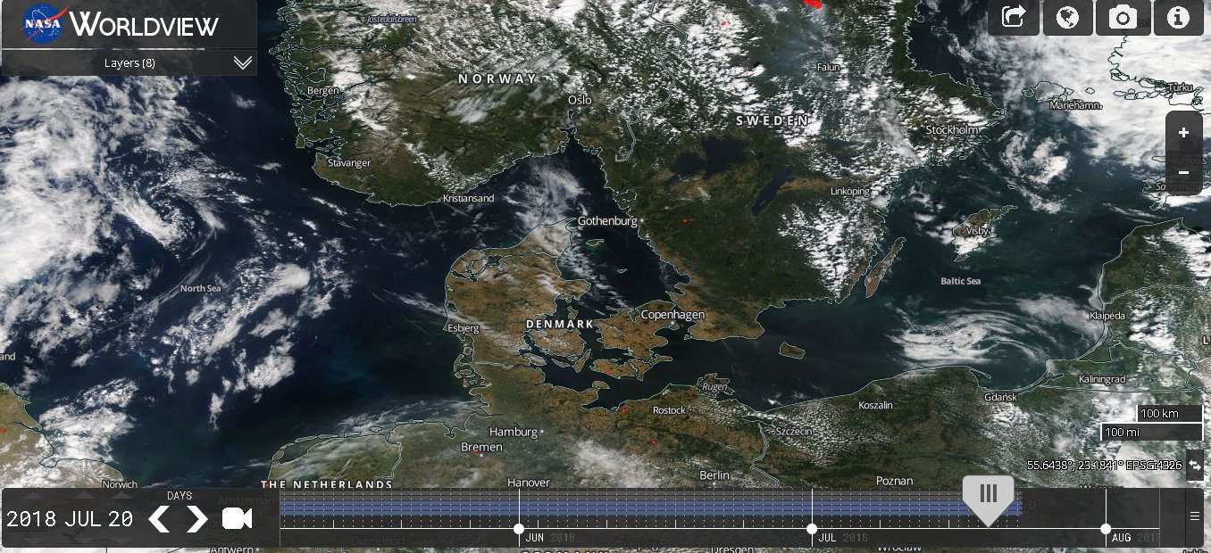The image size is (1211, 553).
Task: Switch coordinate format with arrows icon
Action: point(1196,466)
